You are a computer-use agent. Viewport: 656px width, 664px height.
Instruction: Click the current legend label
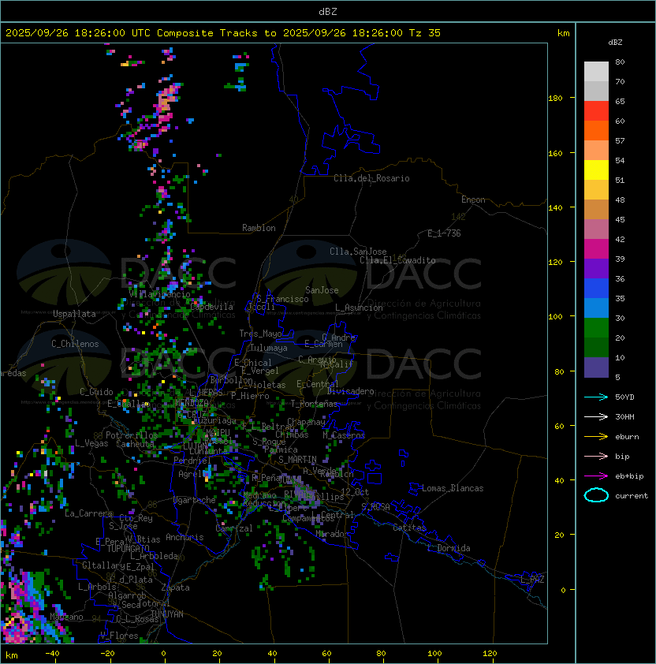point(632,495)
